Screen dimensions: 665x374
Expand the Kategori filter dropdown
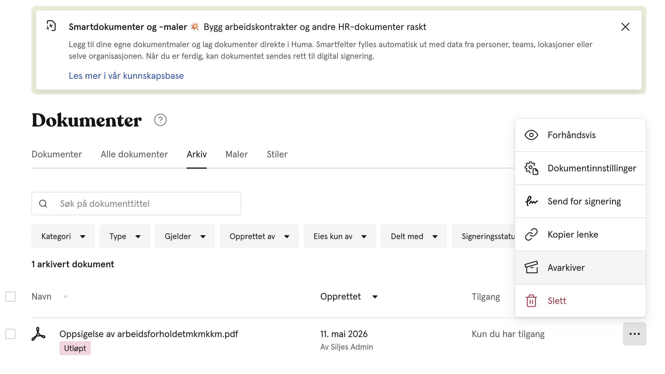point(63,236)
